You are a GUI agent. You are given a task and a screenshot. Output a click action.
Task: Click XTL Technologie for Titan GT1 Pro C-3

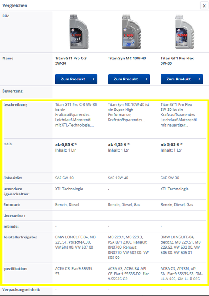point(69,189)
